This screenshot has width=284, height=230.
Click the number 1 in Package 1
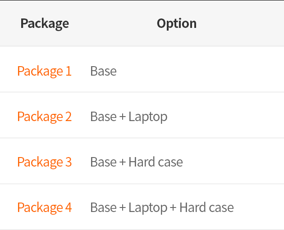pyautogui.click(x=69, y=71)
